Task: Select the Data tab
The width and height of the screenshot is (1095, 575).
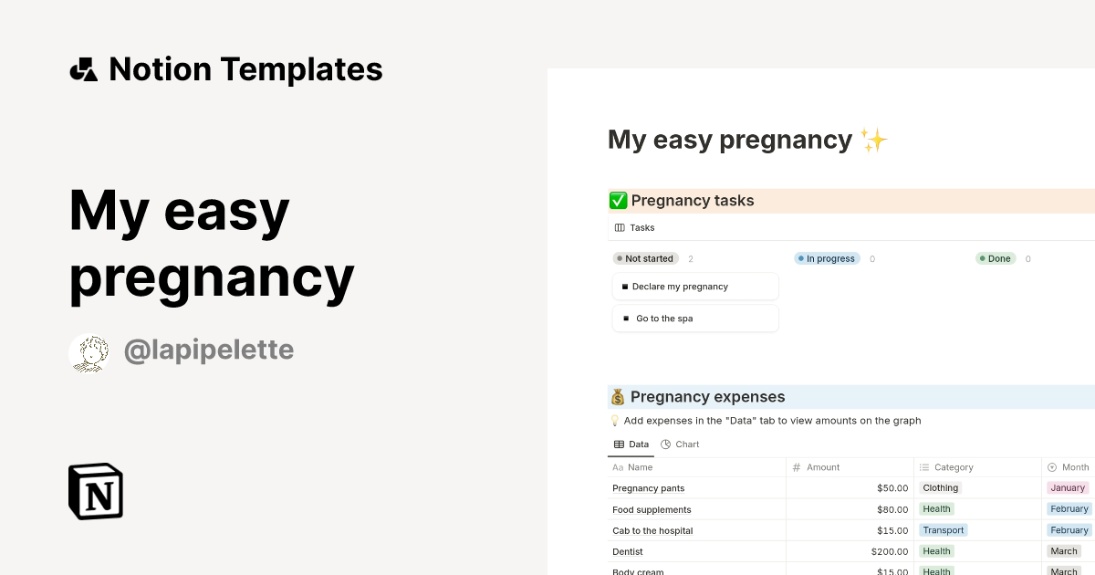Action: coord(631,444)
